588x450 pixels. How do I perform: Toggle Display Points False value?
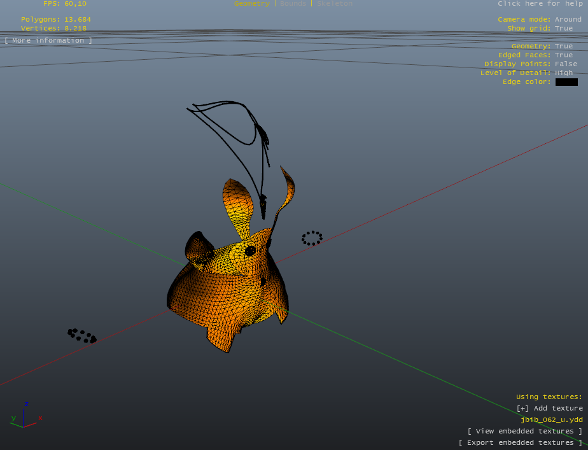tap(566, 64)
